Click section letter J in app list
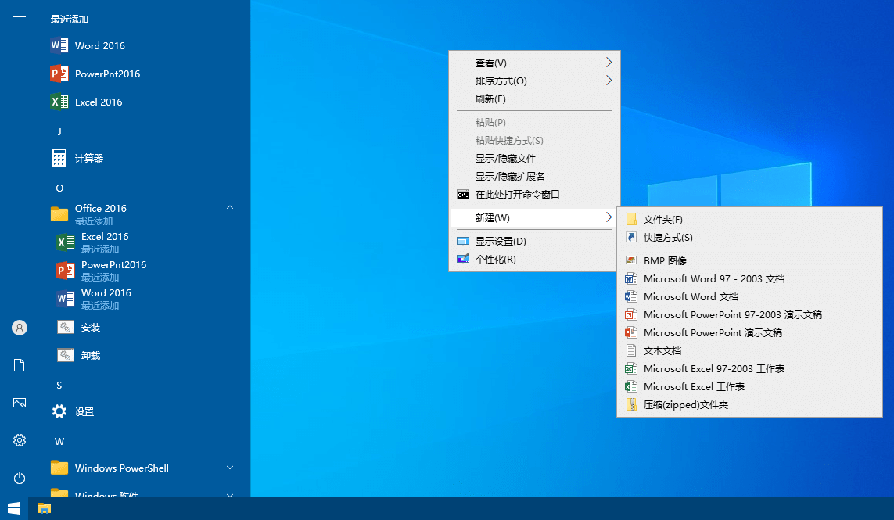Viewport: 894px width, 520px height. tap(59, 131)
